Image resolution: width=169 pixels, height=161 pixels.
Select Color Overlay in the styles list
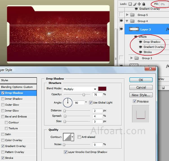[14, 140]
